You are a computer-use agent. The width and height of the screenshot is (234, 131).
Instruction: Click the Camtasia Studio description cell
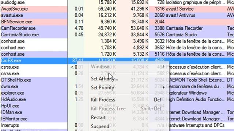coord(181,35)
